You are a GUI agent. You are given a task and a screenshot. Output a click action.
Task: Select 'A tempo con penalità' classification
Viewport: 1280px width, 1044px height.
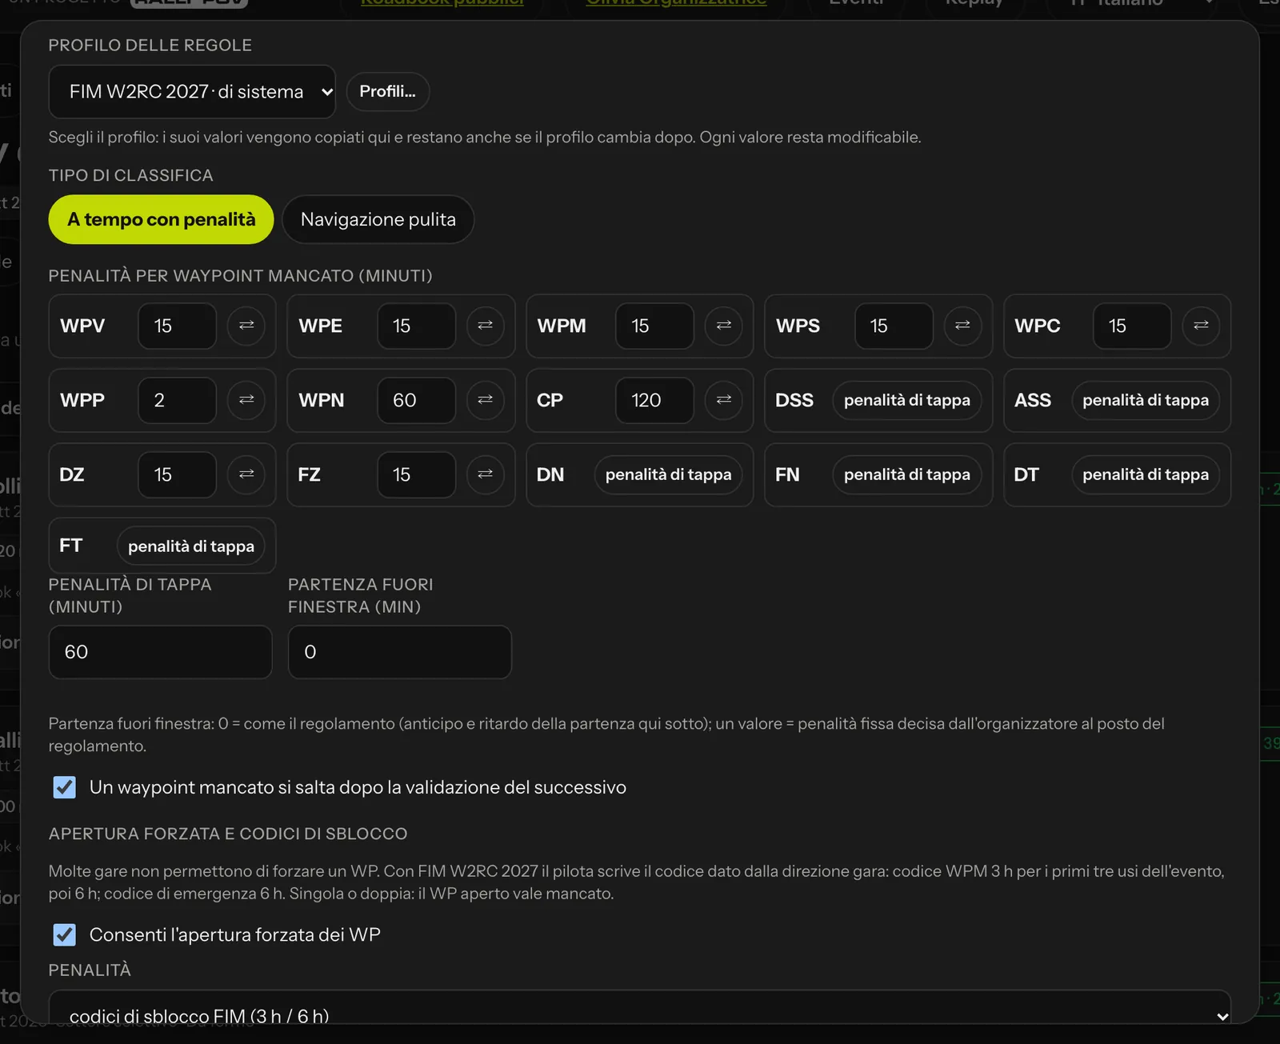pos(161,219)
